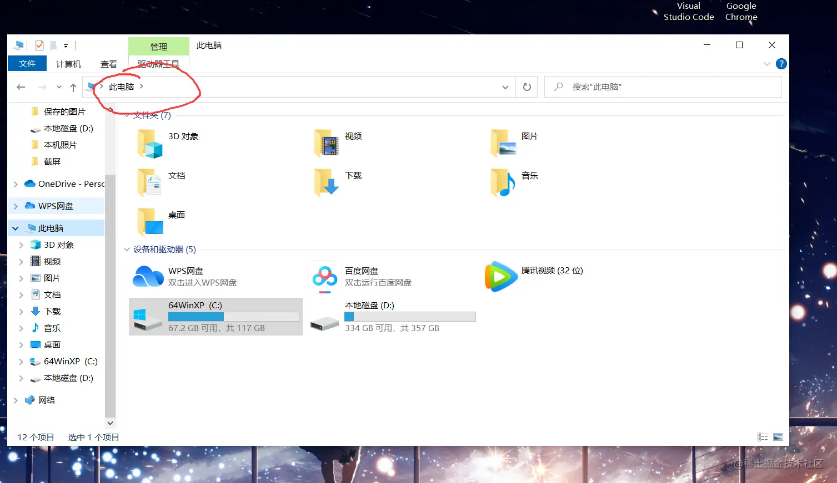Open Visual Studio Code from the desktop

688,12
